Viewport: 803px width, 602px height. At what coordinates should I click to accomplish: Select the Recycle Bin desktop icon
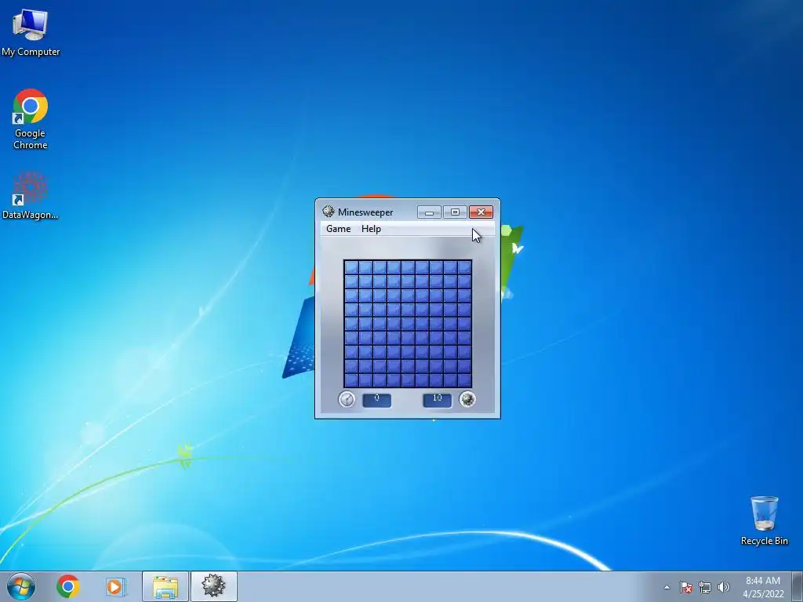tap(764, 520)
